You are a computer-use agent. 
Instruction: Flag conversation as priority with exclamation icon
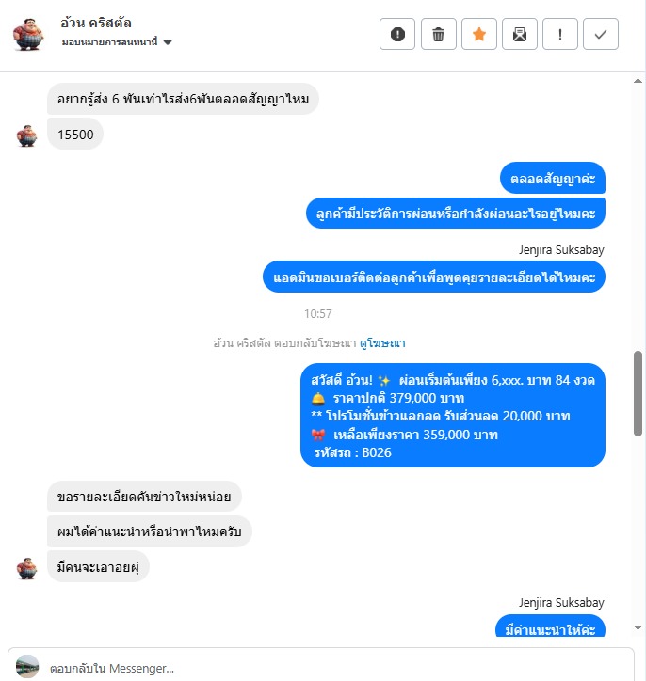[x=560, y=34]
